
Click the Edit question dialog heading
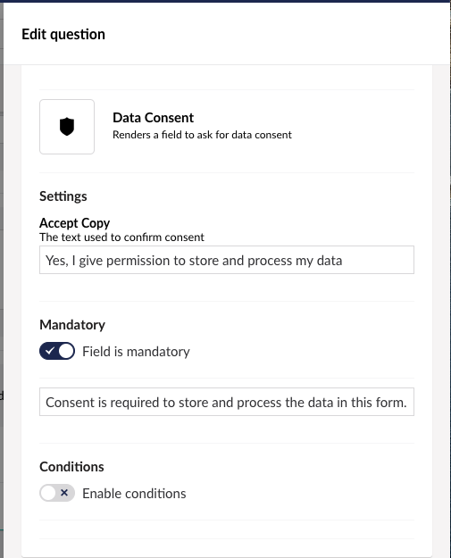[x=63, y=35]
